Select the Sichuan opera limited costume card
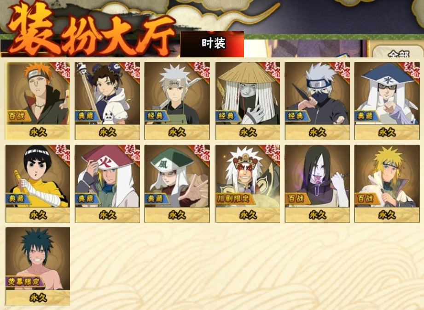 click(x=247, y=183)
